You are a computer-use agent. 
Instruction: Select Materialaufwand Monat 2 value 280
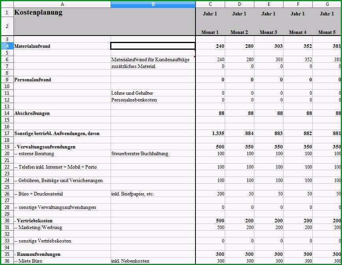point(239,46)
